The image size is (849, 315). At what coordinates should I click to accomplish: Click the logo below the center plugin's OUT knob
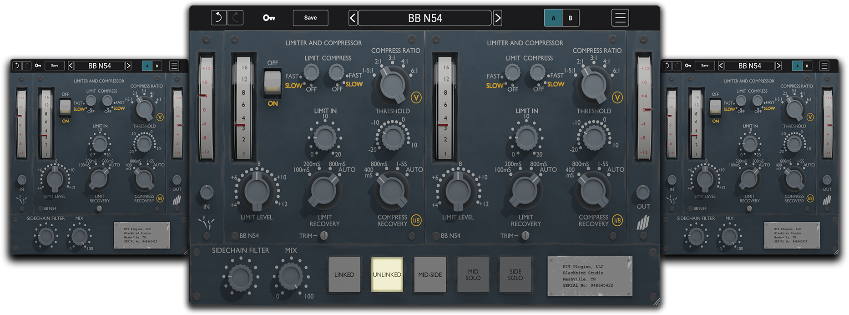(x=643, y=223)
